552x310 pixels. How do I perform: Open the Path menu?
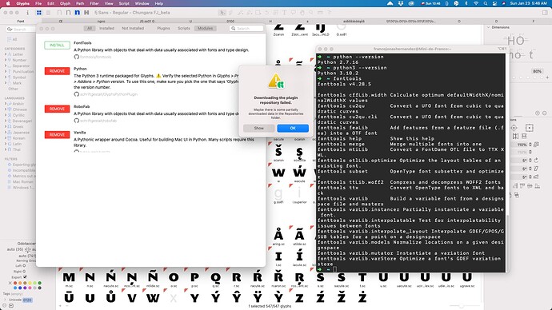pos(80,3)
